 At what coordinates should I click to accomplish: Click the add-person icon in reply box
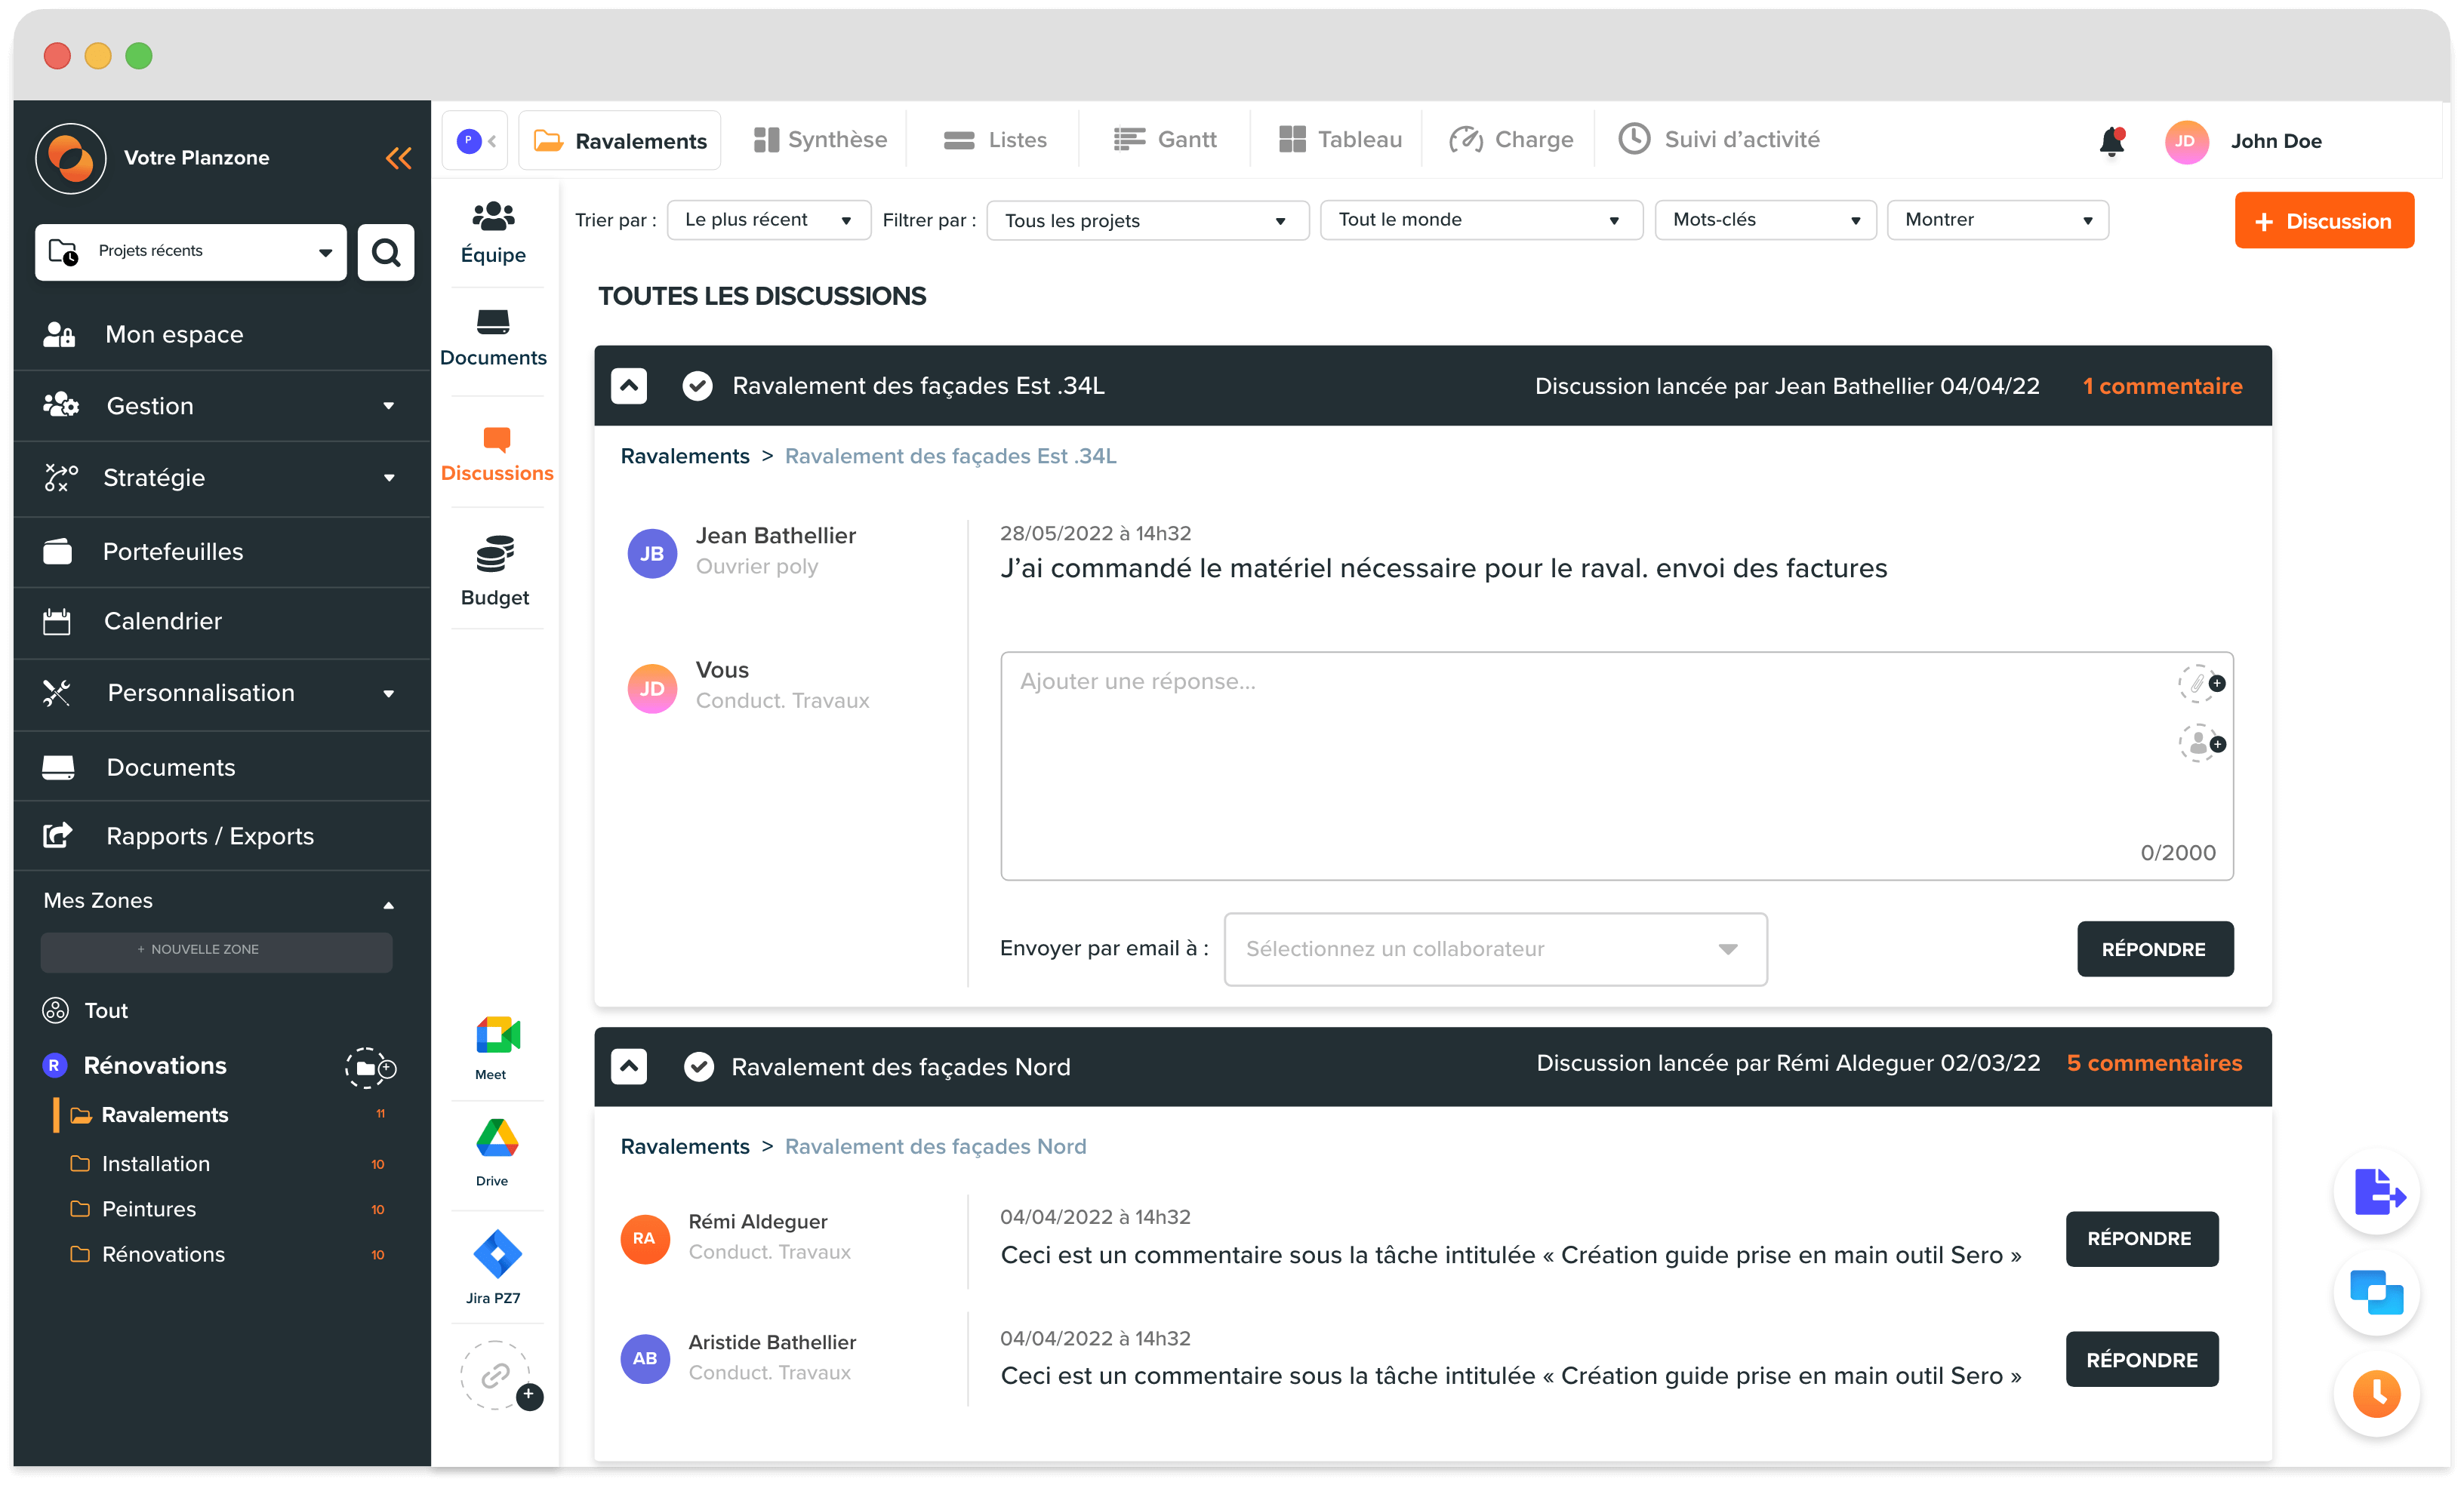pos(2199,743)
